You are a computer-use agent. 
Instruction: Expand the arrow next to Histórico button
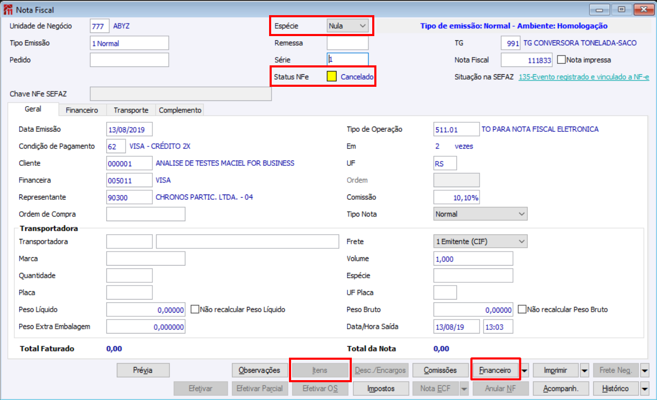[645, 388]
